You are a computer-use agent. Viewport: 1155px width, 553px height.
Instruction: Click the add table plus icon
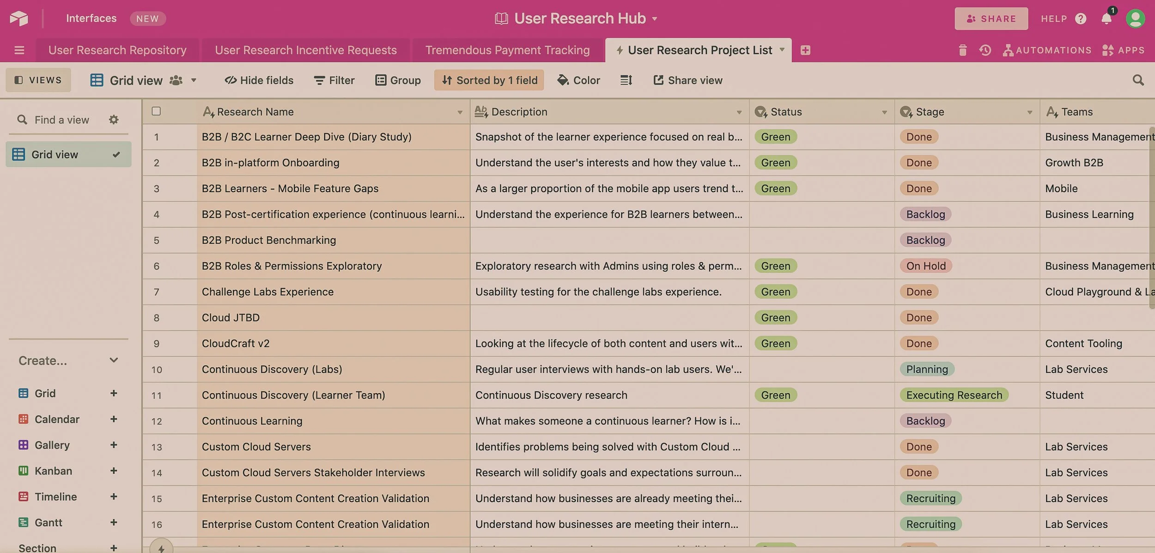(805, 50)
